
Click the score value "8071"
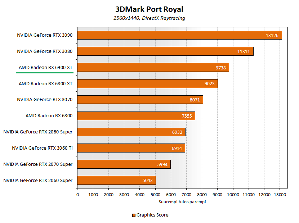[195, 100]
